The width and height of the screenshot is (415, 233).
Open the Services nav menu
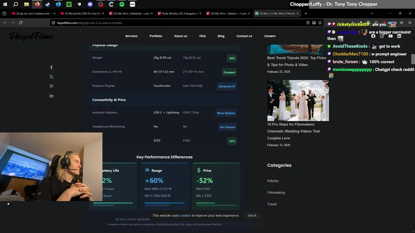click(x=131, y=36)
